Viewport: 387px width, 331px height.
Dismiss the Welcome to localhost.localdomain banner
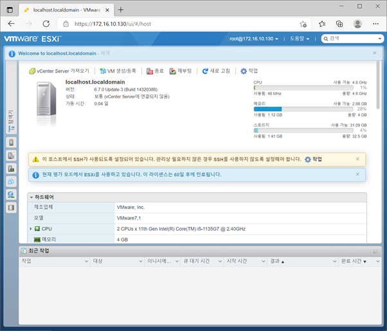[374, 53]
